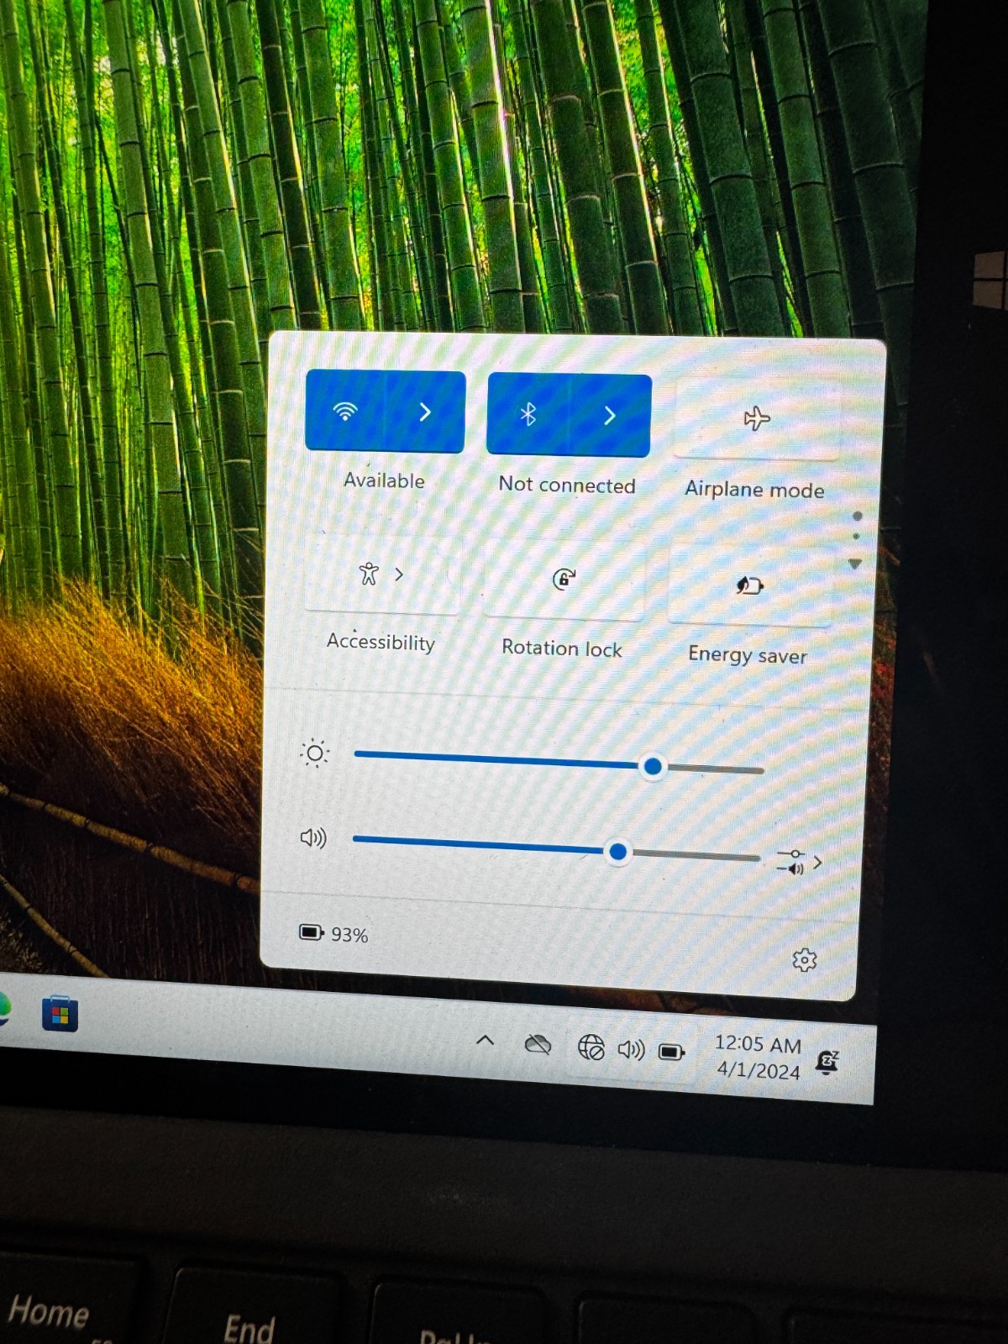Click the brightness slider handle
Viewport: 1008px width, 1344px height.
click(x=653, y=766)
